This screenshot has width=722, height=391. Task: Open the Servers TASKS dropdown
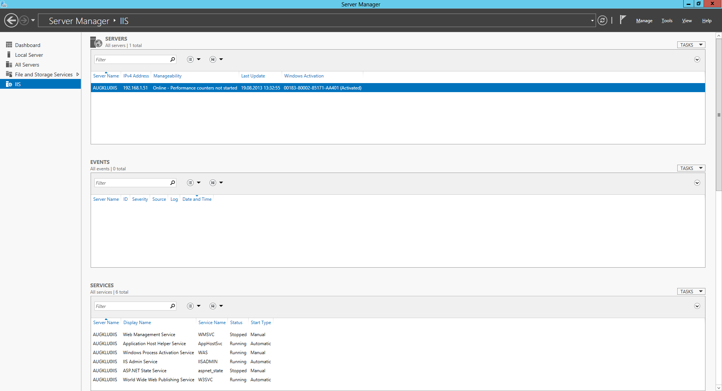coord(691,45)
